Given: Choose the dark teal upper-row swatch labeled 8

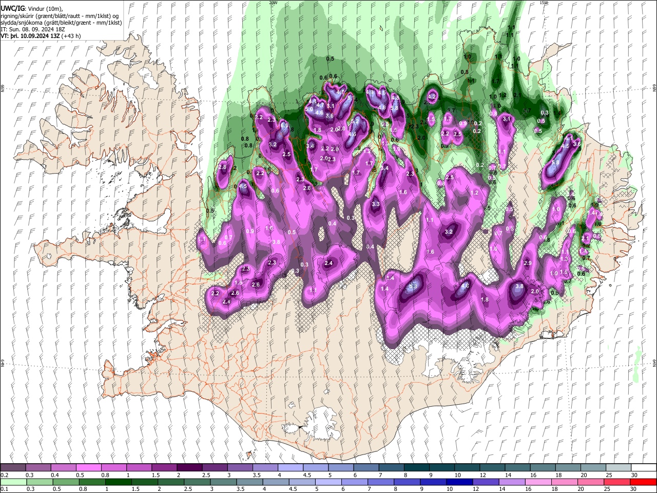Looking at the screenshot, I should (416, 467).
